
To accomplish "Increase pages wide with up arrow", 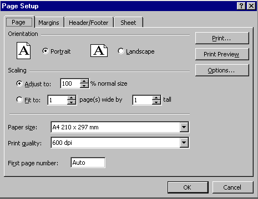I will pyautogui.click(x=72, y=98).
